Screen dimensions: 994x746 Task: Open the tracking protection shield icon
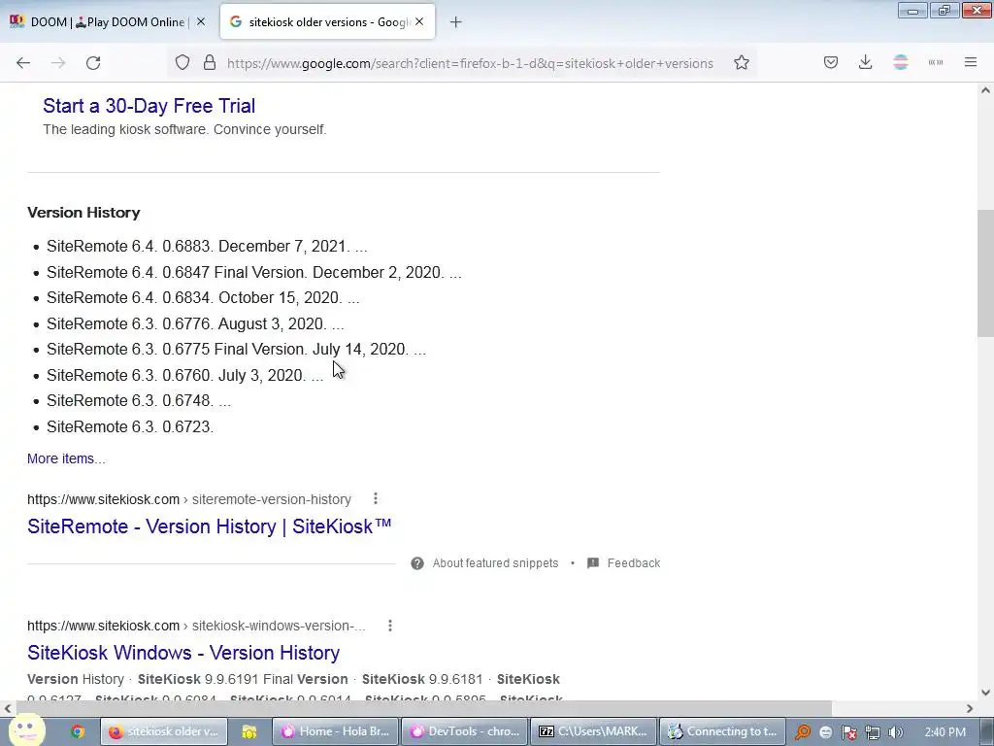[182, 63]
